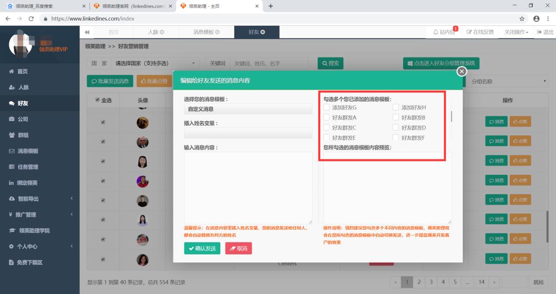The height and width of the screenshot is (294, 556).
Task: Bookmark this page with the star icon
Action: click(x=522, y=19)
